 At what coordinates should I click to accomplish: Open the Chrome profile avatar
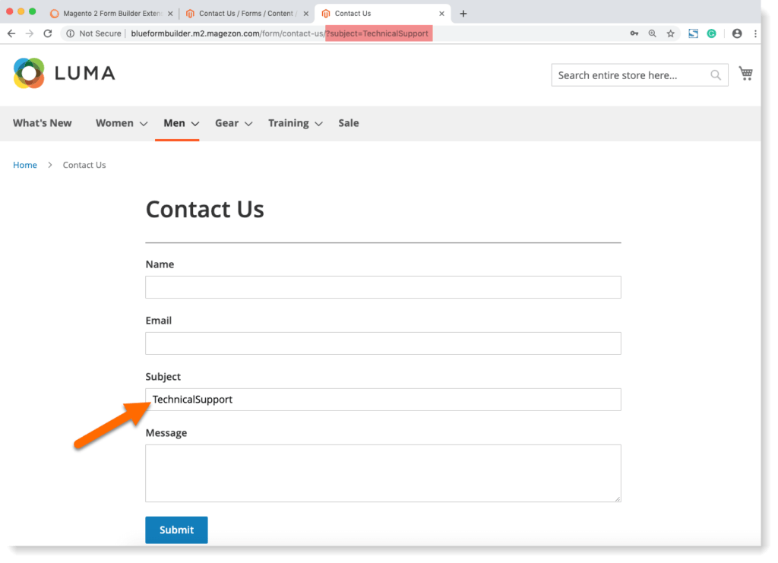pos(736,33)
